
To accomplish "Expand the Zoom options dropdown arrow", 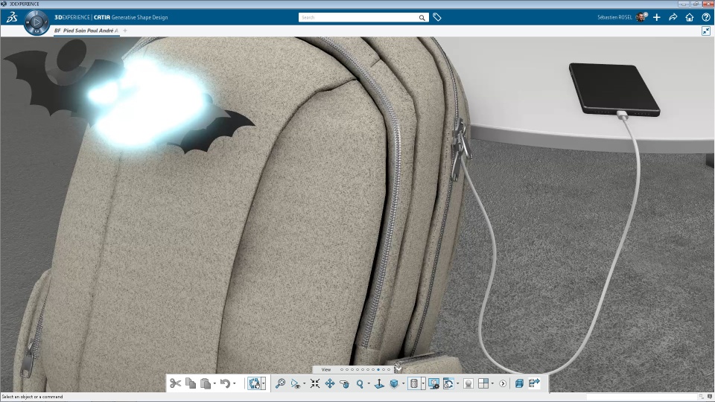I will tap(369, 383).
